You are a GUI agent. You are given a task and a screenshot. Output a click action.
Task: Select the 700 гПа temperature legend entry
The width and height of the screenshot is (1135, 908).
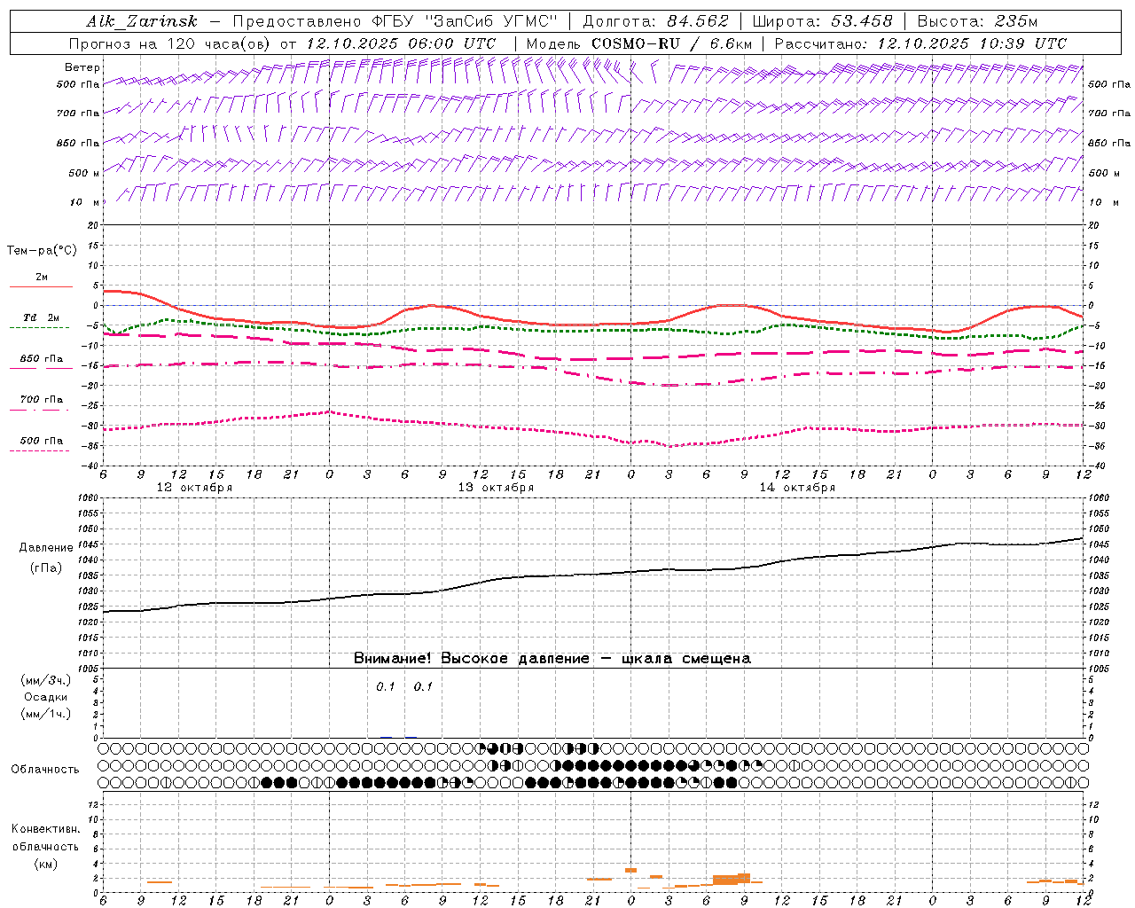tap(42, 399)
